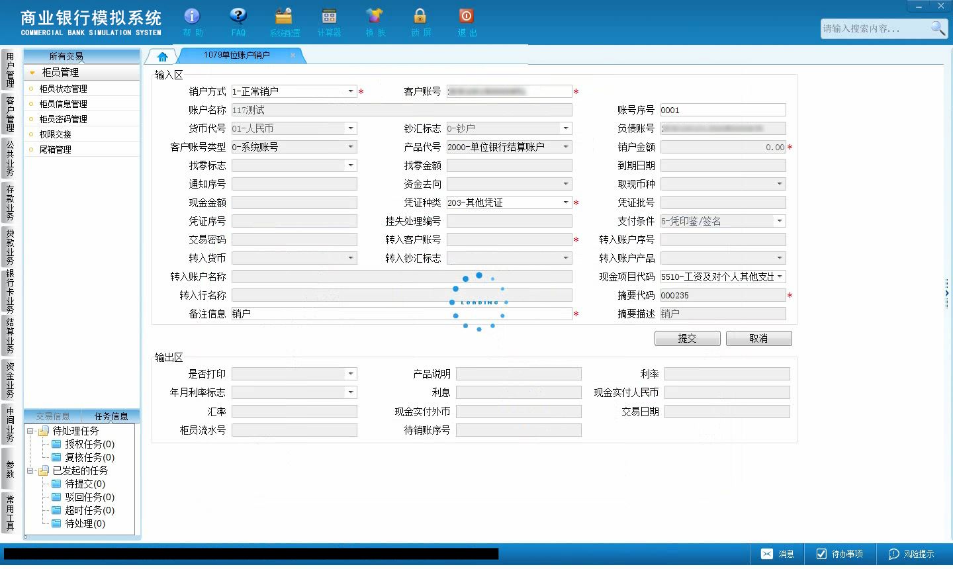The height and width of the screenshot is (569, 953).
Task: Open the 产品代号 dropdown
Action: [566, 147]
